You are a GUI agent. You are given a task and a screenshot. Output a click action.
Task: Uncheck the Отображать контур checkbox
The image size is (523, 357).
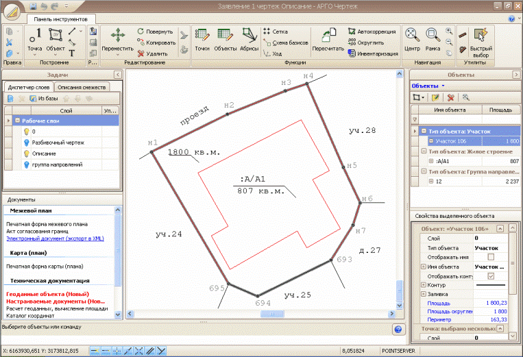(x=491, y=276)
